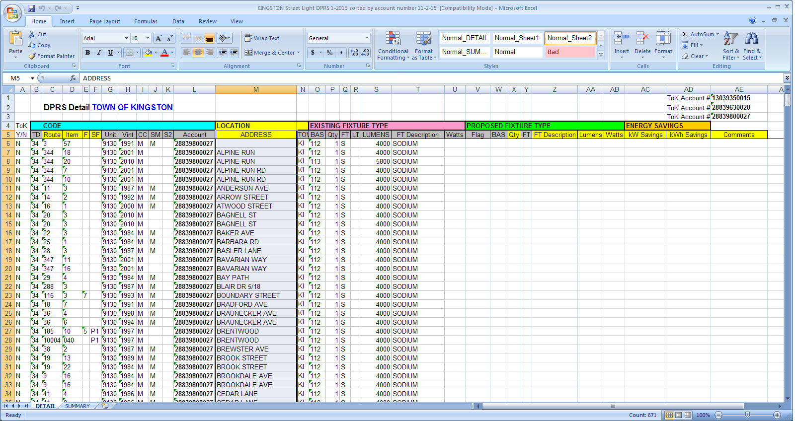Open the font size dropdown
This screenshot has width=795, height=421.
pos(148,38)
